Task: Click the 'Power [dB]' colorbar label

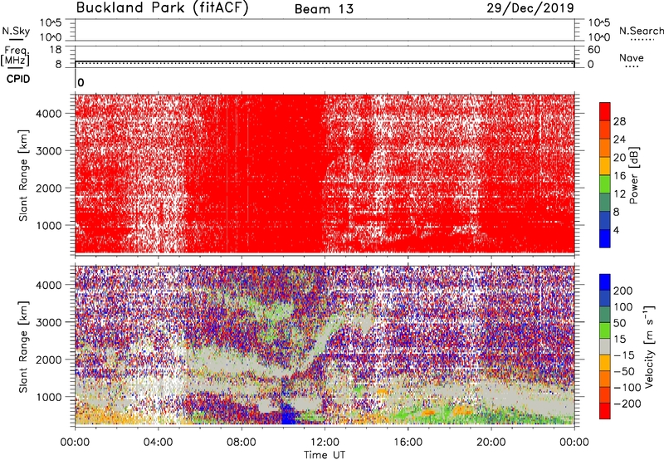Action: [634, 175]
